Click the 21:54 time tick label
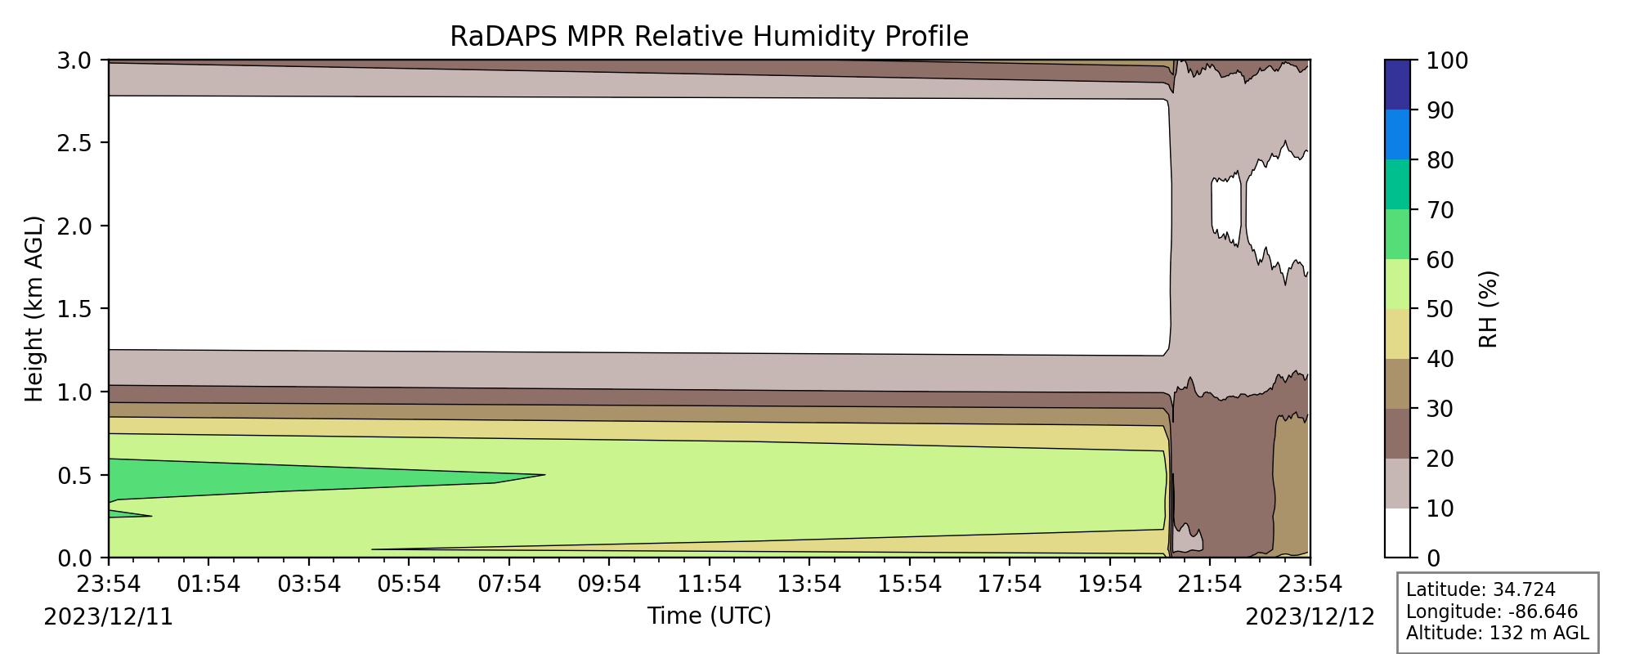Image resolution: width=1635 pixels, height=654 pixels. pos(1210,584)
